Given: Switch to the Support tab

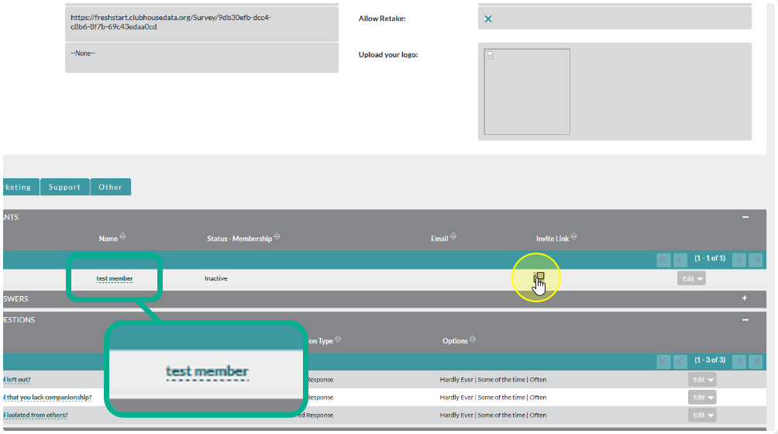Looking at the screenshot, I should (x=64, y=187).
